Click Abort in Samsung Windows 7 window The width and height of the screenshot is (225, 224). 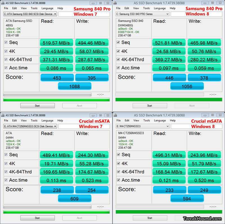tap(80, 106)
